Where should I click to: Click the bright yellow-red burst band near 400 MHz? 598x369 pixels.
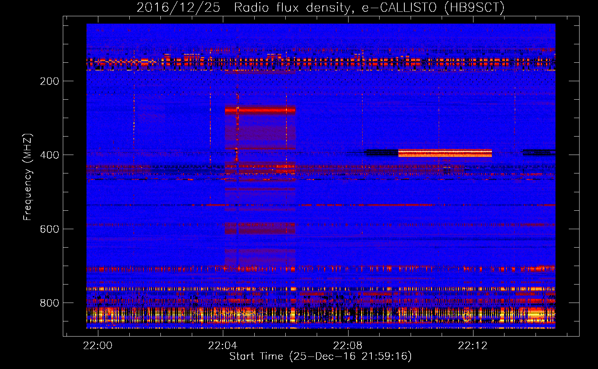pyautogui.click(x=445, y=153)
